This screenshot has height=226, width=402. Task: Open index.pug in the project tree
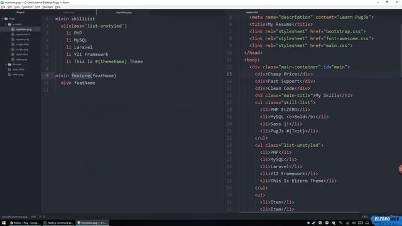pos(18,75)
